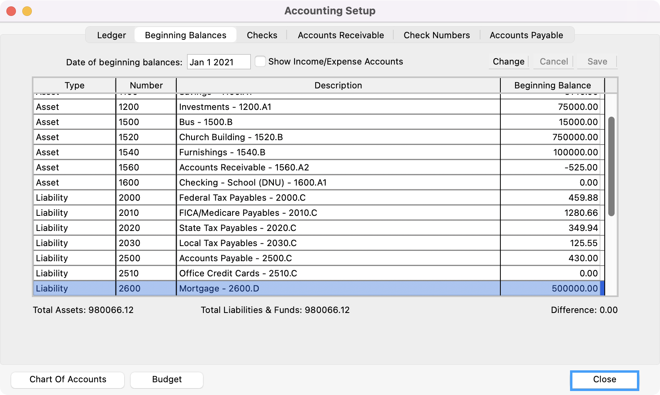Viewport: 660px width, 395px height.
Task: Go to the Check Numbers tab
Action: tap(436, 35)
